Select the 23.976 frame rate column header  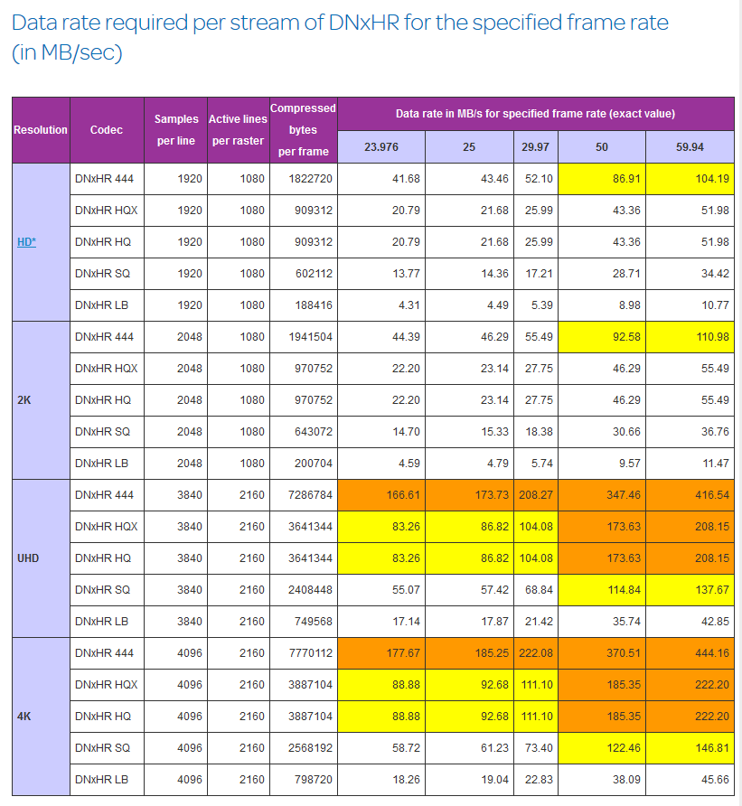[x=380, y=146]
